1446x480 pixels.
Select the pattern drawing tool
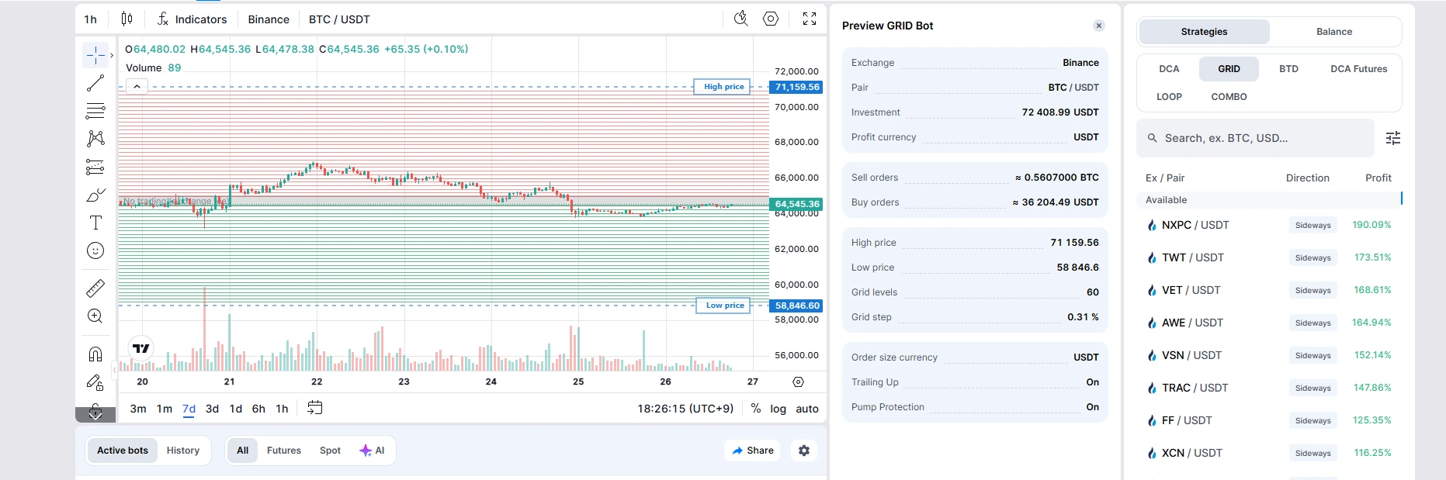pos(95,139)
